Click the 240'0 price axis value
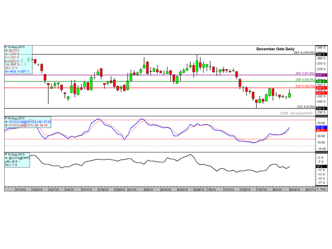 322,102
